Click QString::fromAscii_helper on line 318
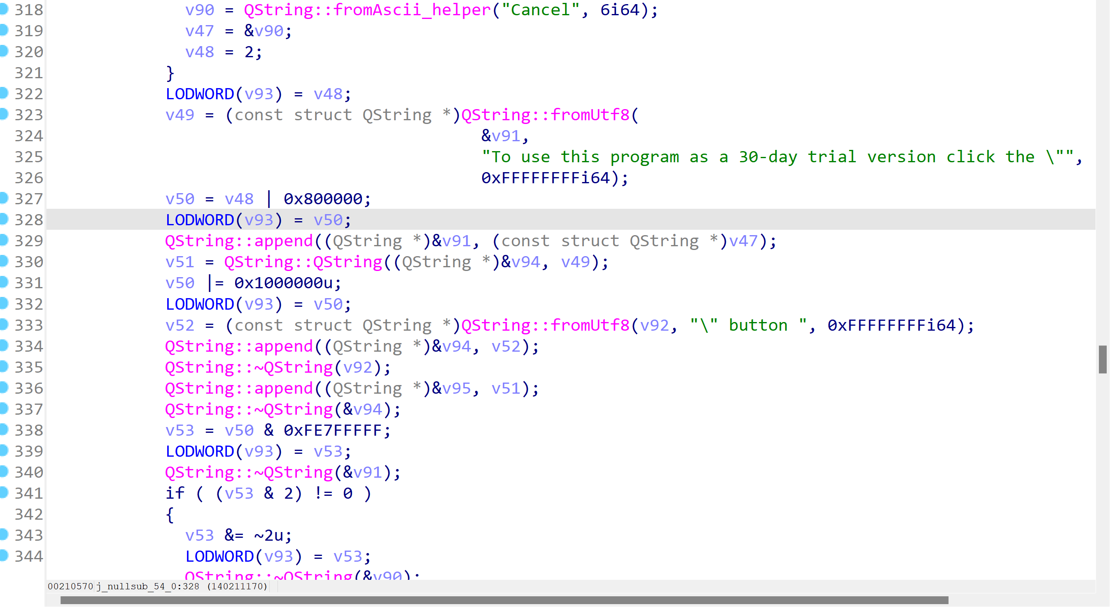 pos(368,9)
